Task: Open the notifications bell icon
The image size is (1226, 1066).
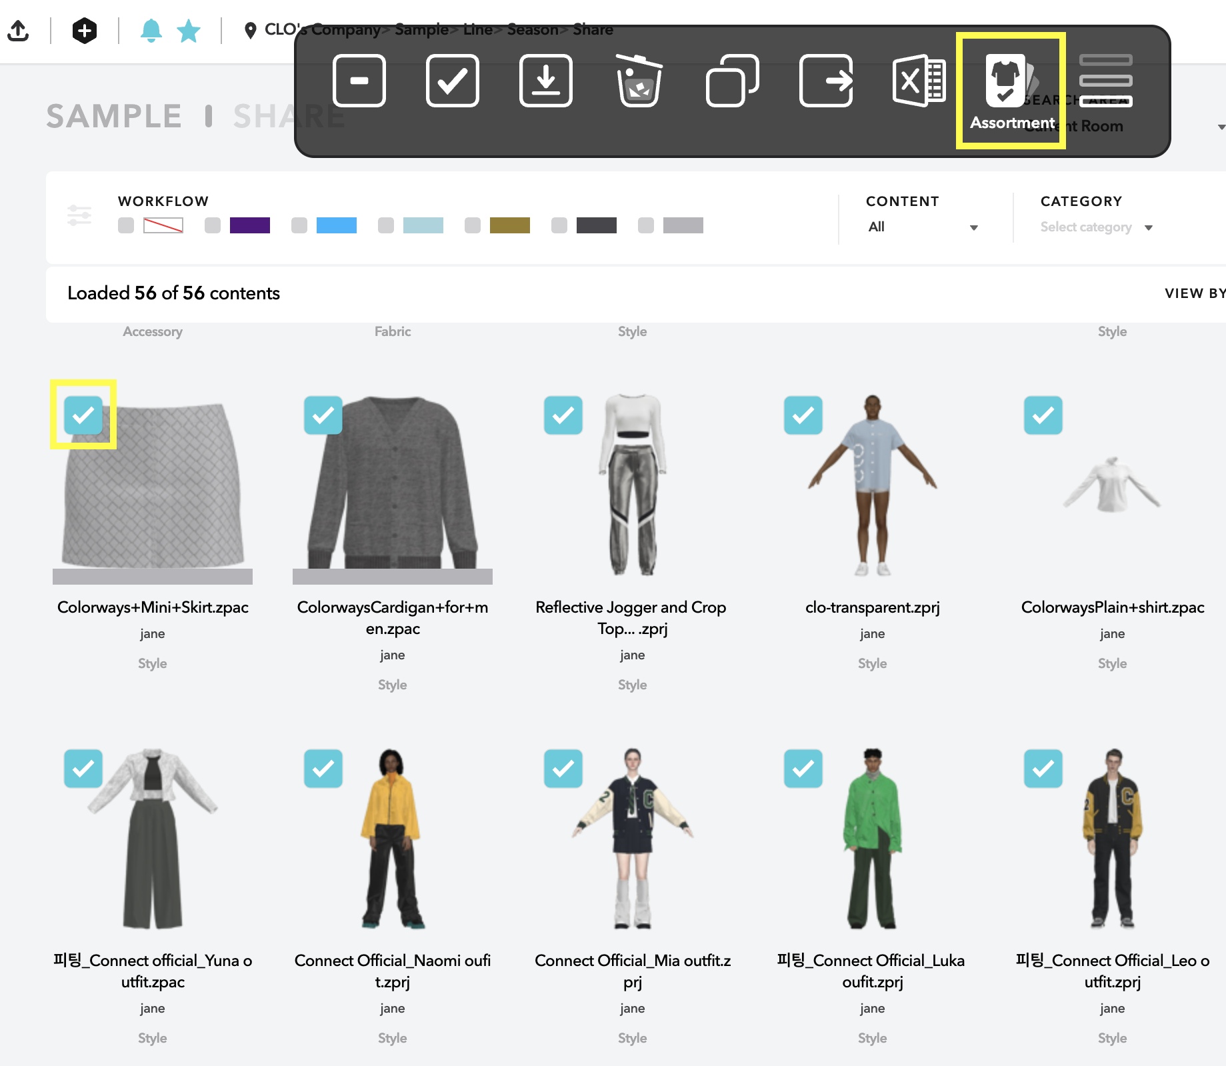Action: tap(151, 31)
